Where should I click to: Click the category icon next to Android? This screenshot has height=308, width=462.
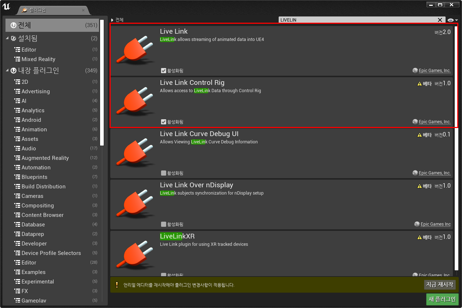click(17, 120)
